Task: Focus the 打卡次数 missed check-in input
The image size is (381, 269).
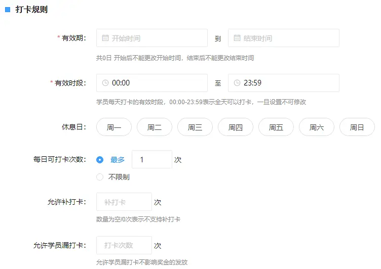Action: point(124,245)
